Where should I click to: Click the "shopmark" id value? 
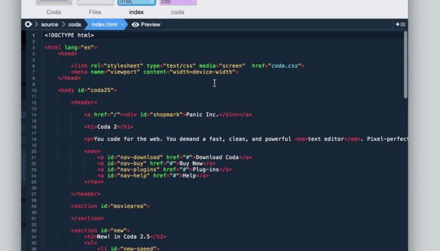(167, 115)
